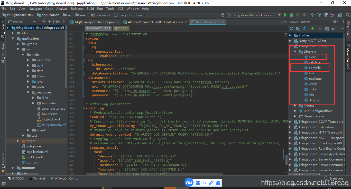Screen dimensions: 351x189
Task: Select the Thingsboard MQTT Transport Maven module
Action: click(321, 138)
